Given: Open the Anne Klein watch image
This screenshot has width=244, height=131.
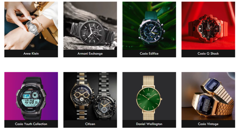Looking at the screenshot, I should (31, 26).
